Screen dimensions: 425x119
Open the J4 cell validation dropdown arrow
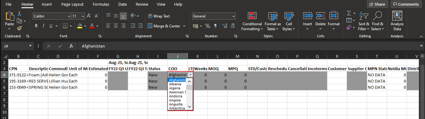tap(190, 75)
